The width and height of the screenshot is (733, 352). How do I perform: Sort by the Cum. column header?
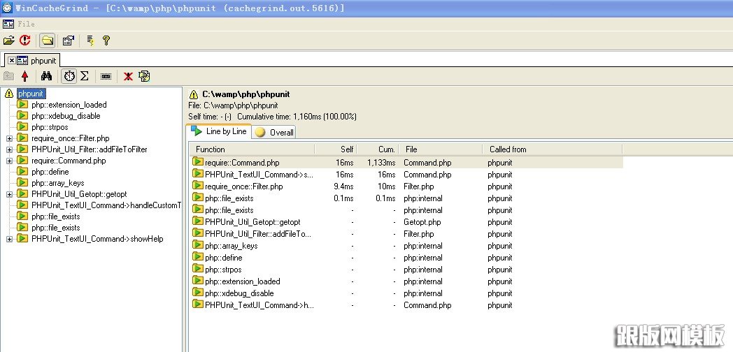377,149
